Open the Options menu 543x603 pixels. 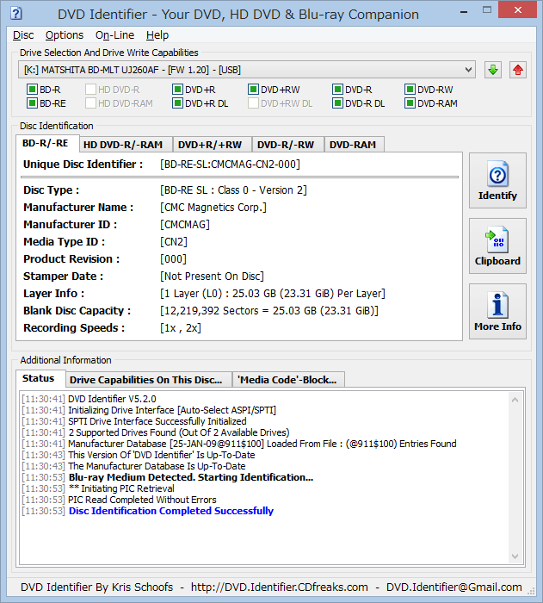pyautogui.click(x=65, y=35)
